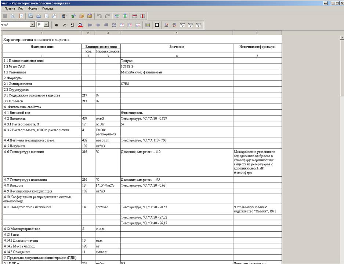
Task: Open the font name dropdown
Action: click(32, 25)
